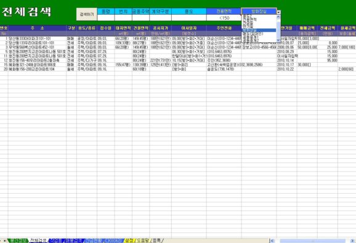The width and height of the screenshot is (356, 243).
Task: Click the 전세금액 column header
Action: click(x=328, y=28)
